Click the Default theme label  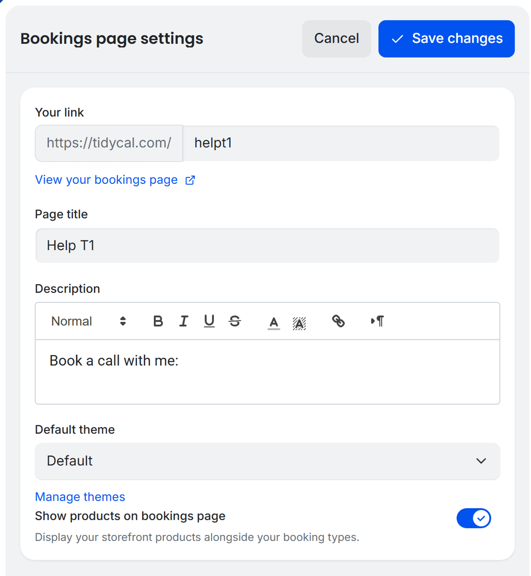pyautogui.click(x=75, y=430)
